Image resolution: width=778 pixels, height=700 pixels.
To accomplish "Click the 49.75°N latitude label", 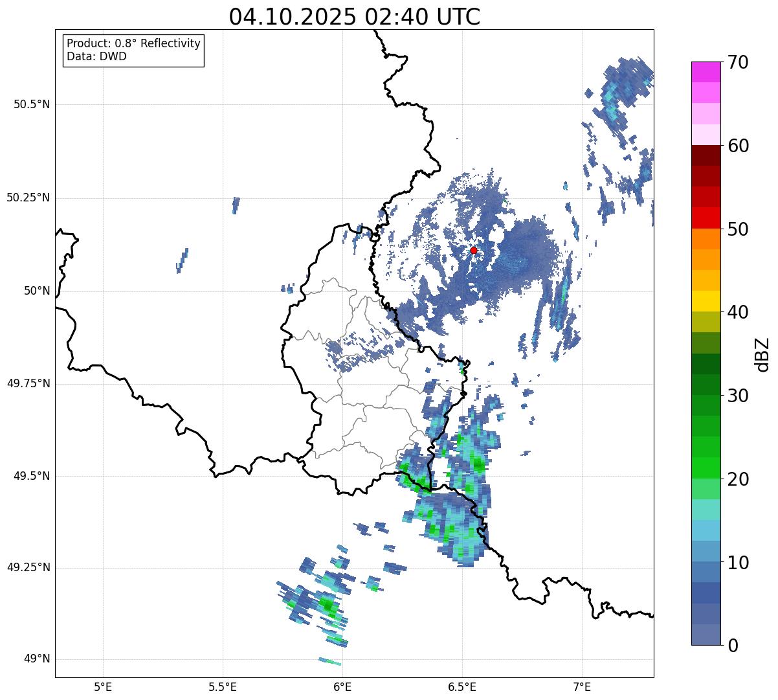I will [28, 383].
